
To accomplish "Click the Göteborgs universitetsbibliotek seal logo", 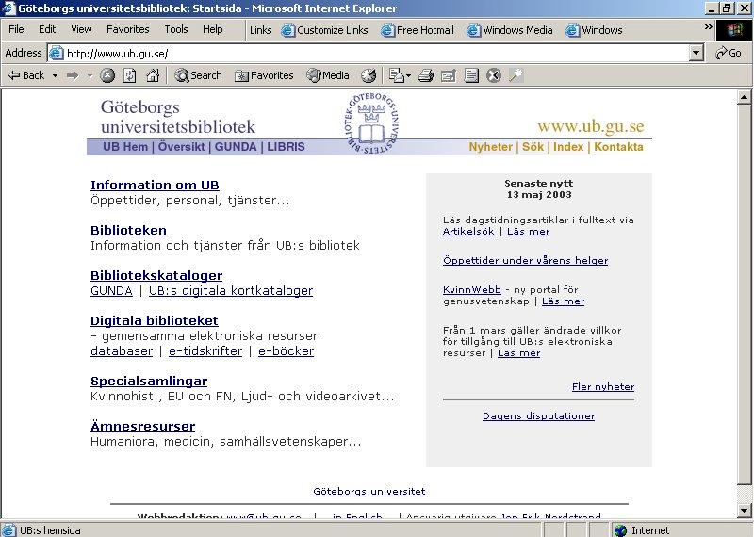I will click(x=371, y=123).
